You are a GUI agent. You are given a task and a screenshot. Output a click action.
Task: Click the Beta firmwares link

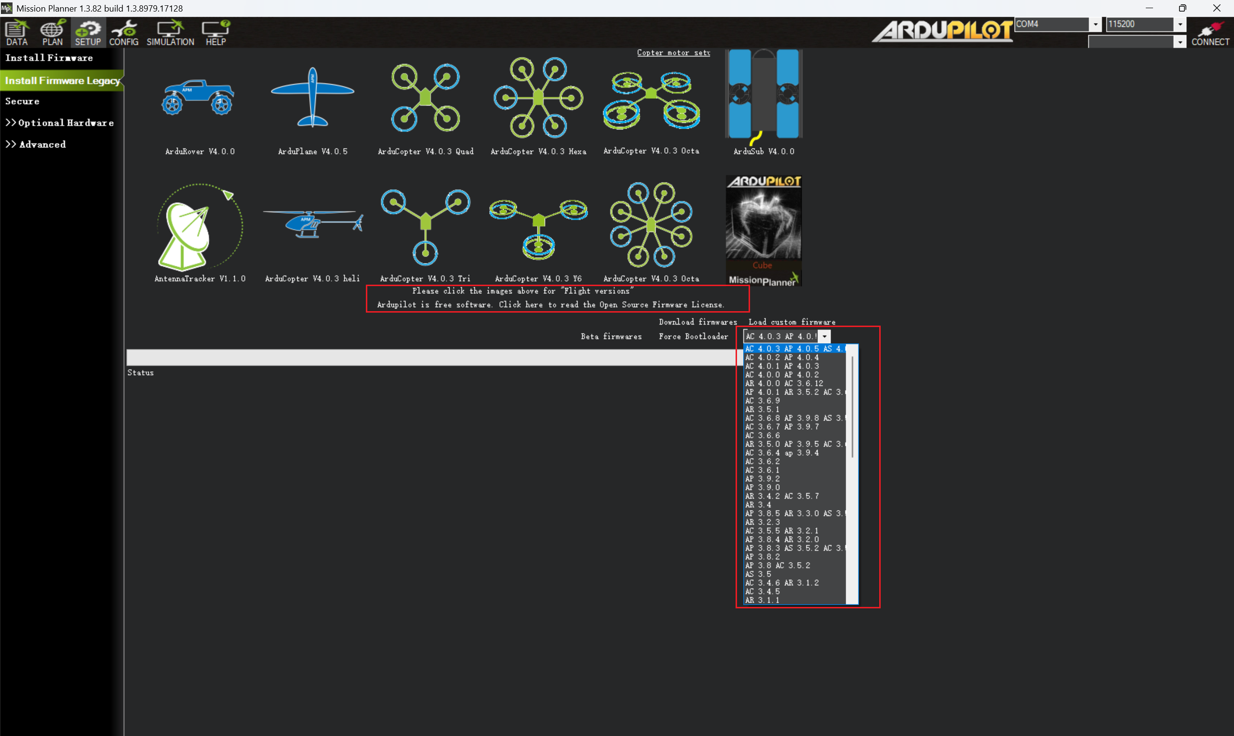click(x=611, y=337)
